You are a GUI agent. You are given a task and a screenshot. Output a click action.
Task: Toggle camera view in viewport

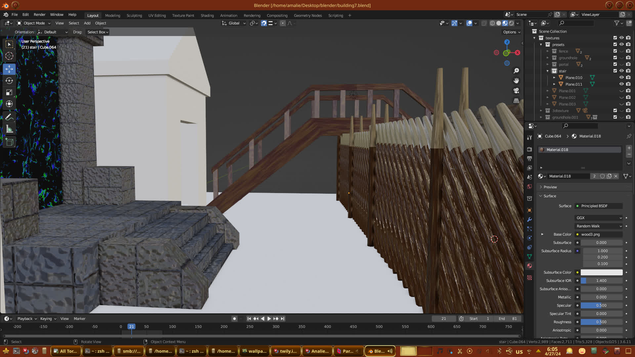pyautogui.click(x=516, y=91)
